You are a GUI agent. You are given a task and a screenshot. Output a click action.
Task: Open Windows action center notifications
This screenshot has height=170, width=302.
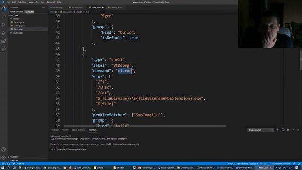point(297,168)
